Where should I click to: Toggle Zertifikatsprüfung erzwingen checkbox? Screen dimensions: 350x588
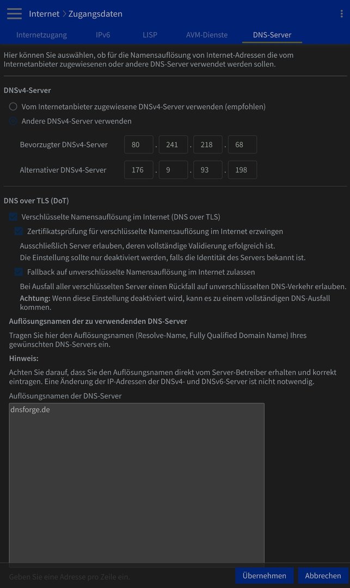pyautogui.click(x=19, y=231)
